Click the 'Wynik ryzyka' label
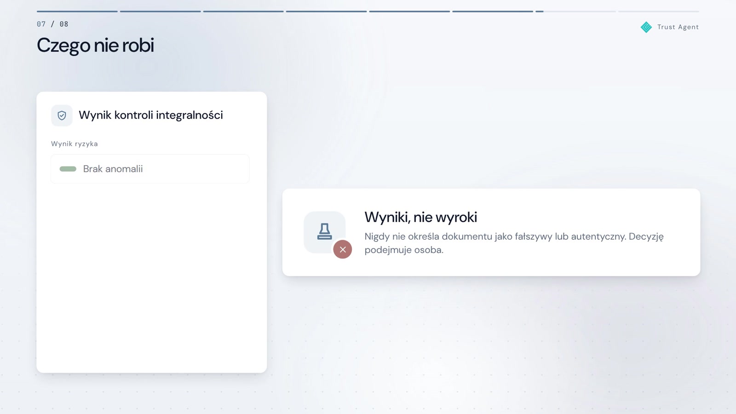 click(75, 144)
